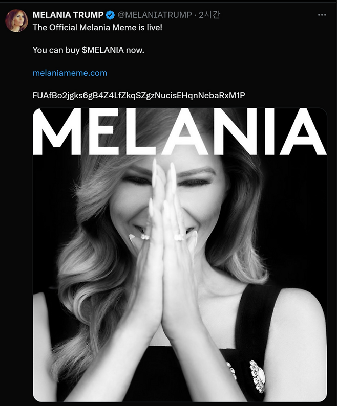Click the blue verified badge icon

pyautogui.click(x=110, y=15)
